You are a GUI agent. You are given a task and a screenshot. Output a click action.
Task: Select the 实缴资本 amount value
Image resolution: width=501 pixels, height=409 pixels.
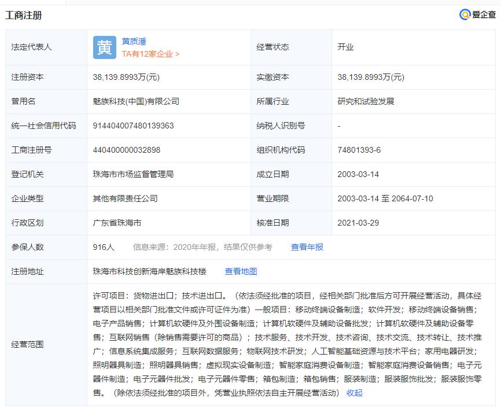pyautogui.click(x=371, y=77)
